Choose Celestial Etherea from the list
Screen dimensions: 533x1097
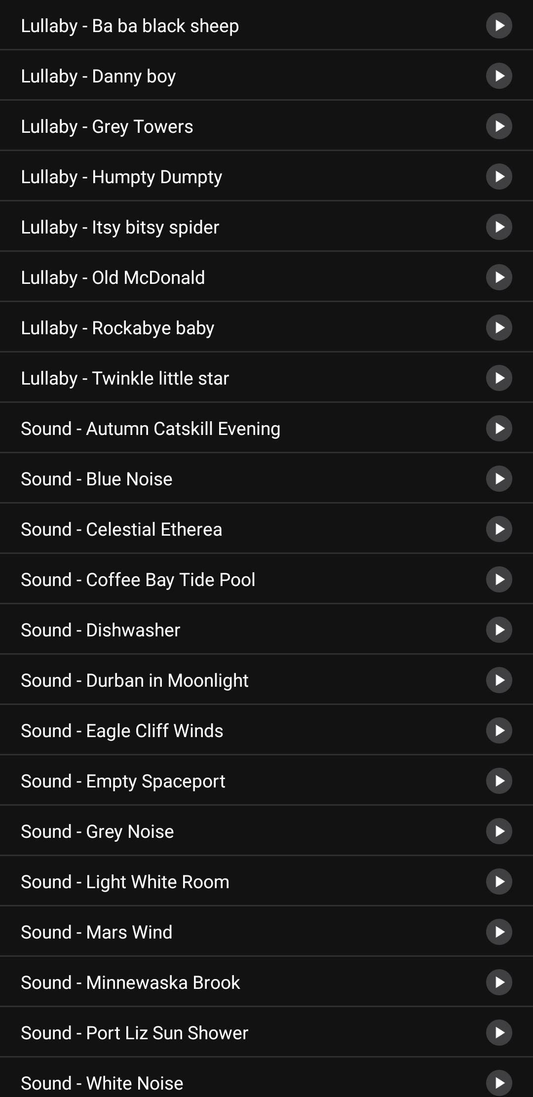click(121, 529)
